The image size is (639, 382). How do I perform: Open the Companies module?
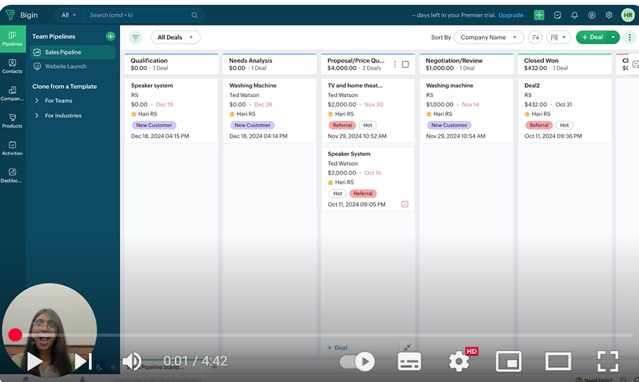[12, 94]
